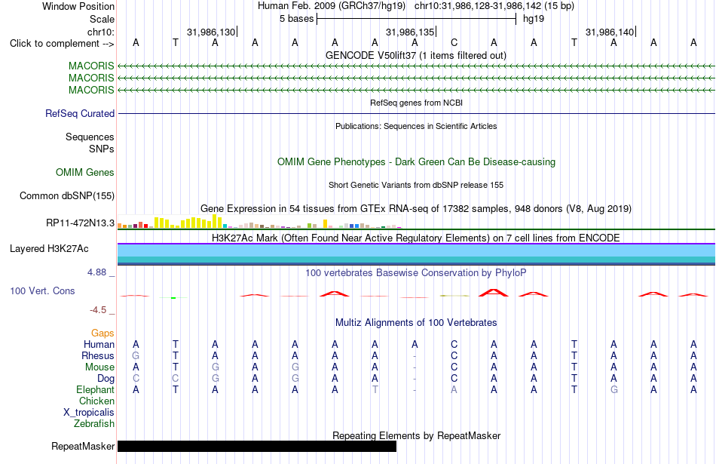Click the 31,986,130 coordinate marker
The width and height of the screenshot is (716, 464).
211,32
